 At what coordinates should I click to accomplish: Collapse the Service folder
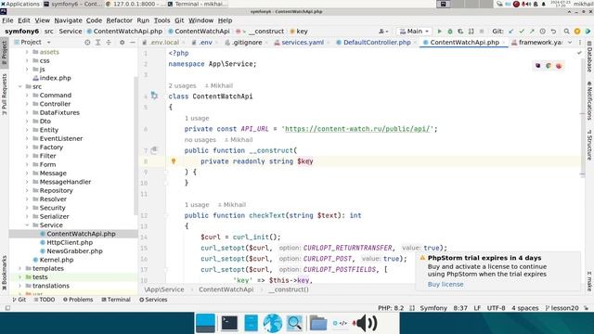pyautogui.click(x=27, y=225)
